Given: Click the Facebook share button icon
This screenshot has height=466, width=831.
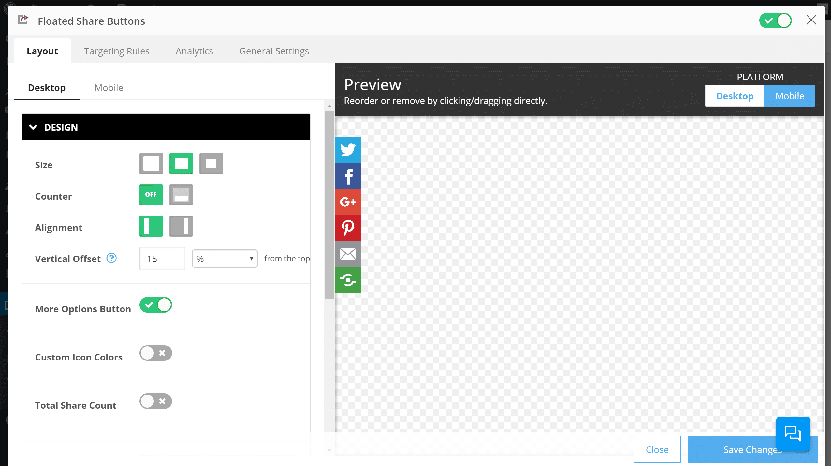Looking at the screenshot, I should [x=348, y=176].
